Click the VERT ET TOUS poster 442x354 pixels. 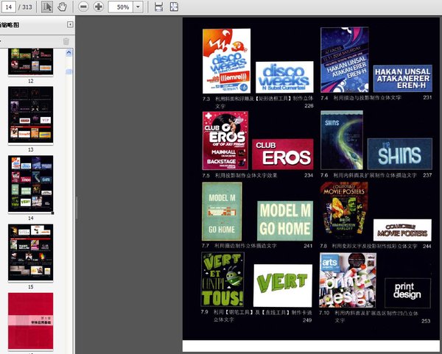(222, 279)
